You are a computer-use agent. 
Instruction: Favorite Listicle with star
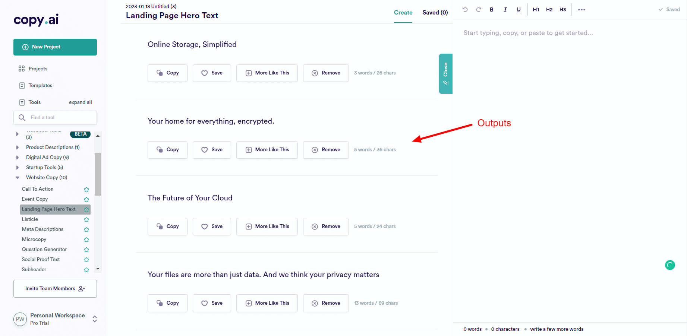pyautogui.click(x=86, y=219)
